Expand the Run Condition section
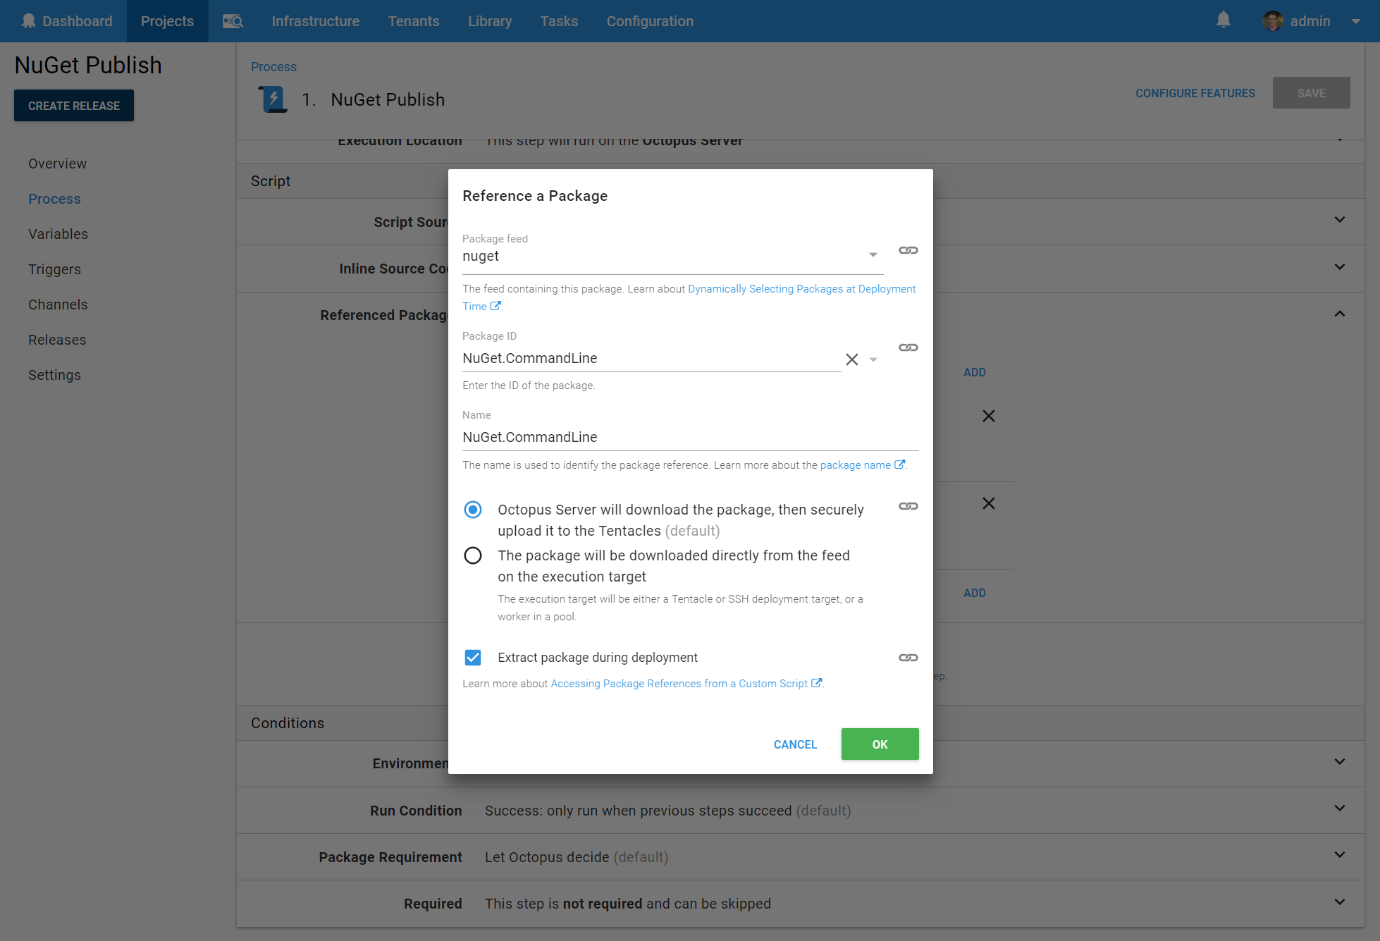This screenshot has height=941, width=1380. pyautogui.click(x=1339, y=808)
